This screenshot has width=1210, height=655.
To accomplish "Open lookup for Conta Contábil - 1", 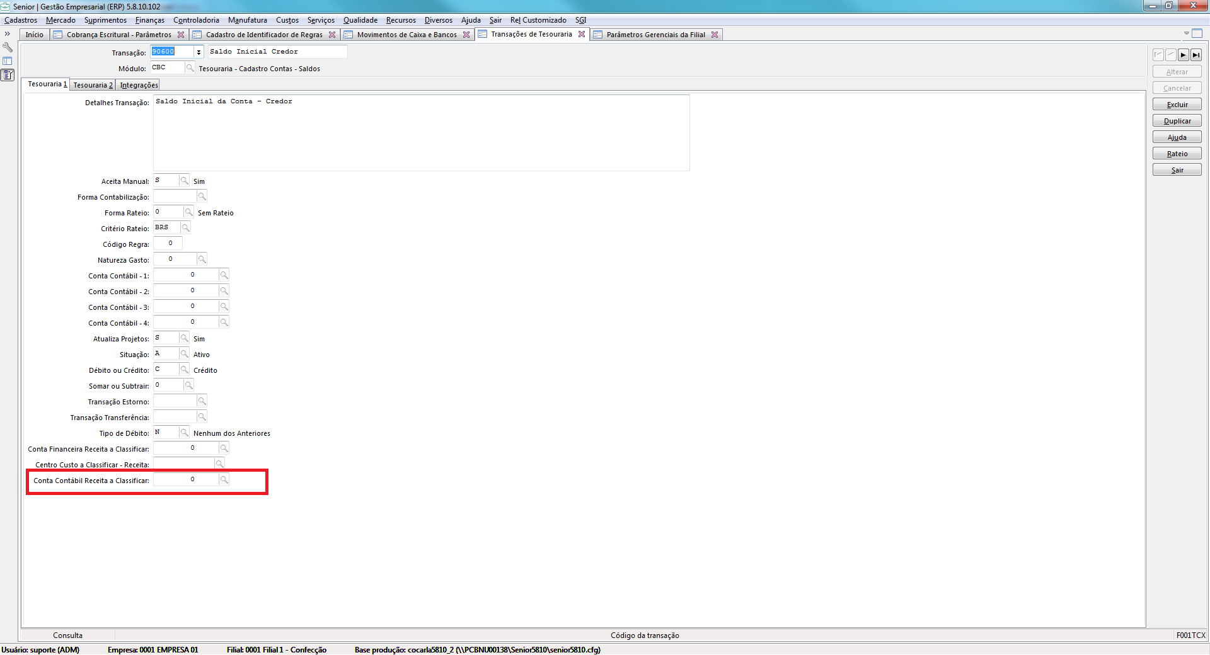I will 224,275.
